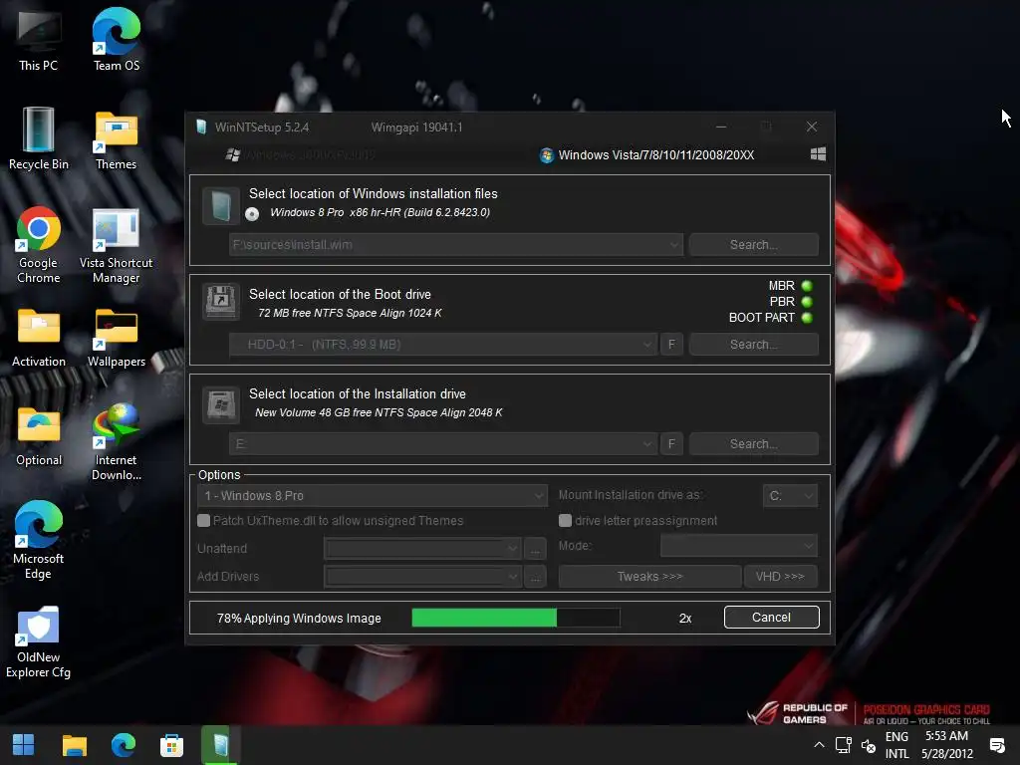This screenshot has height=765, width=1020.
Task: Select the Vista Shortcut Manager icon
Action: click(x=116, y=245)
